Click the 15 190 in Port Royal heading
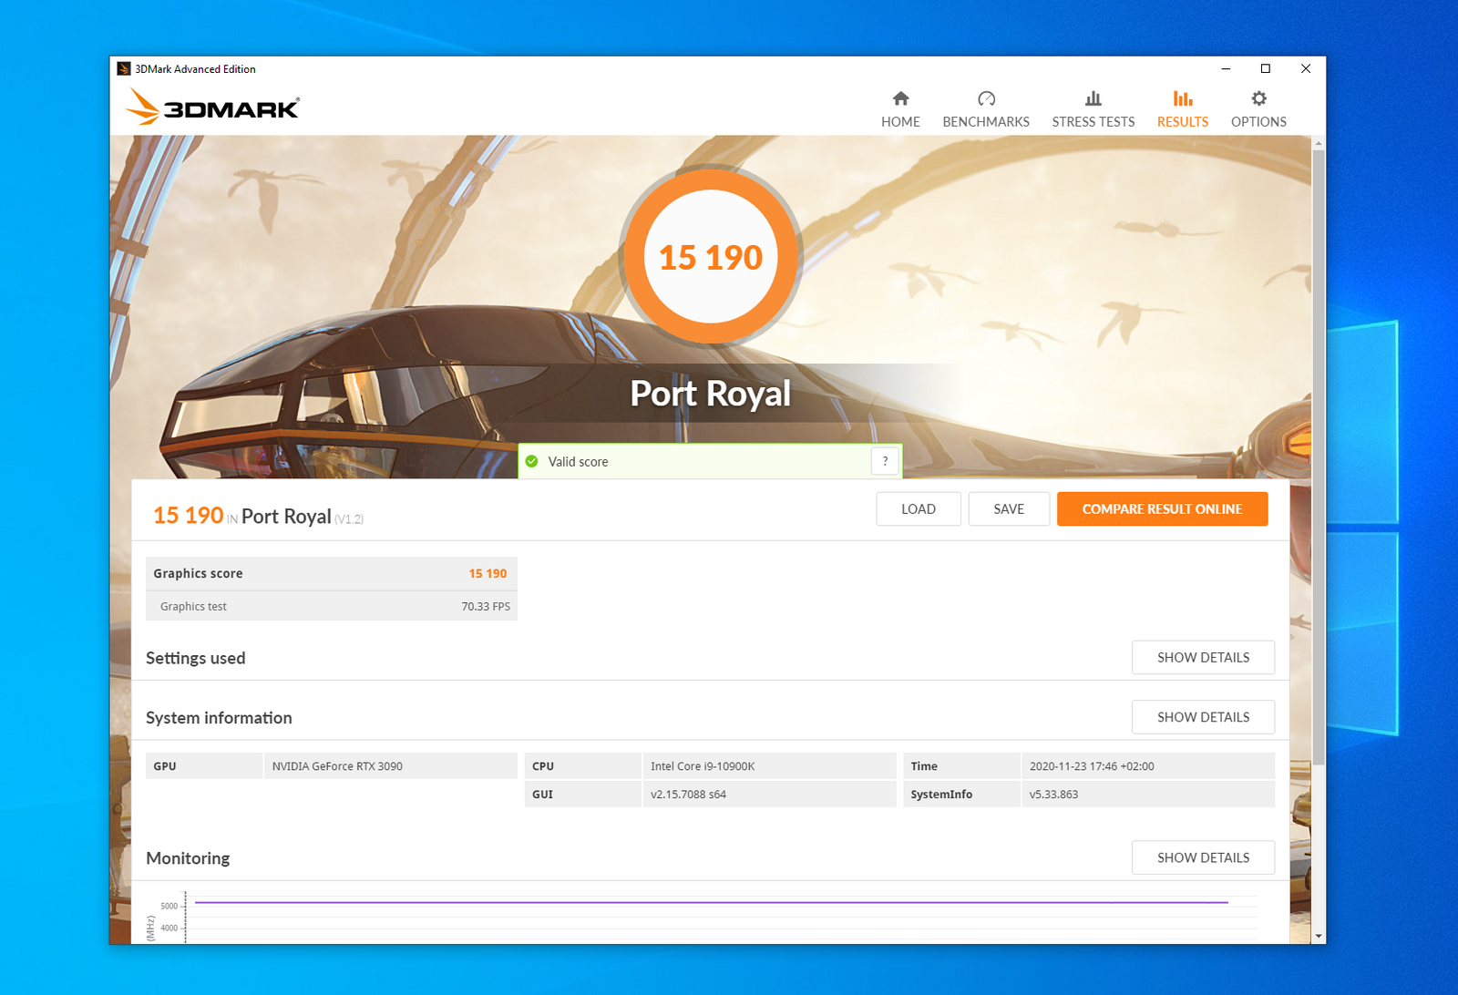Screen dimensions: 1458x995 coord(258,516)
